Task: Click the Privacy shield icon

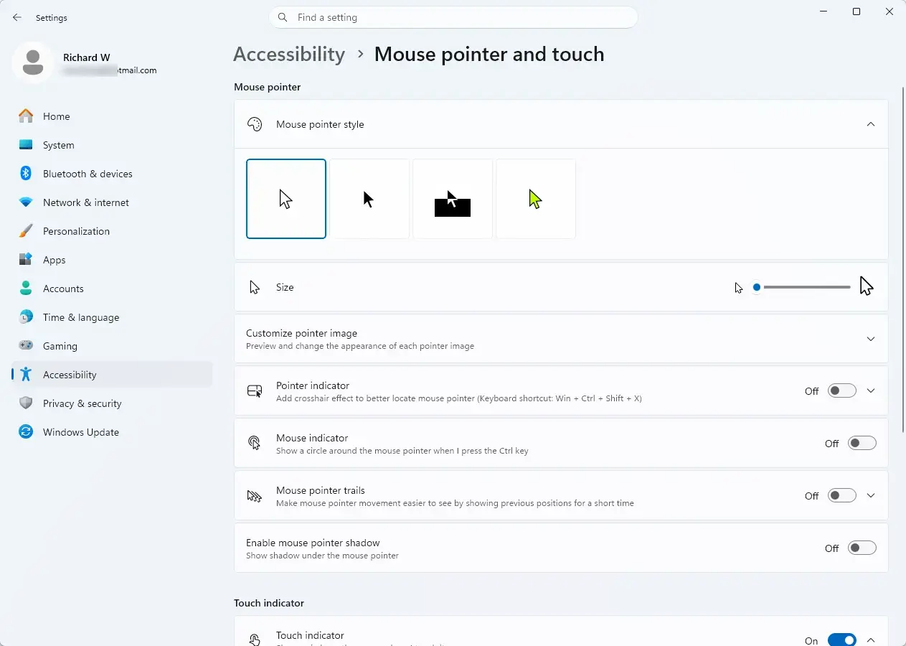Action: [x=26, y=403]
